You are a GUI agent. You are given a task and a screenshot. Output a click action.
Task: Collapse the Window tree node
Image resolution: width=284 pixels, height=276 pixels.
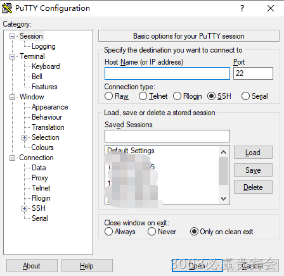[x=13, y=97]
